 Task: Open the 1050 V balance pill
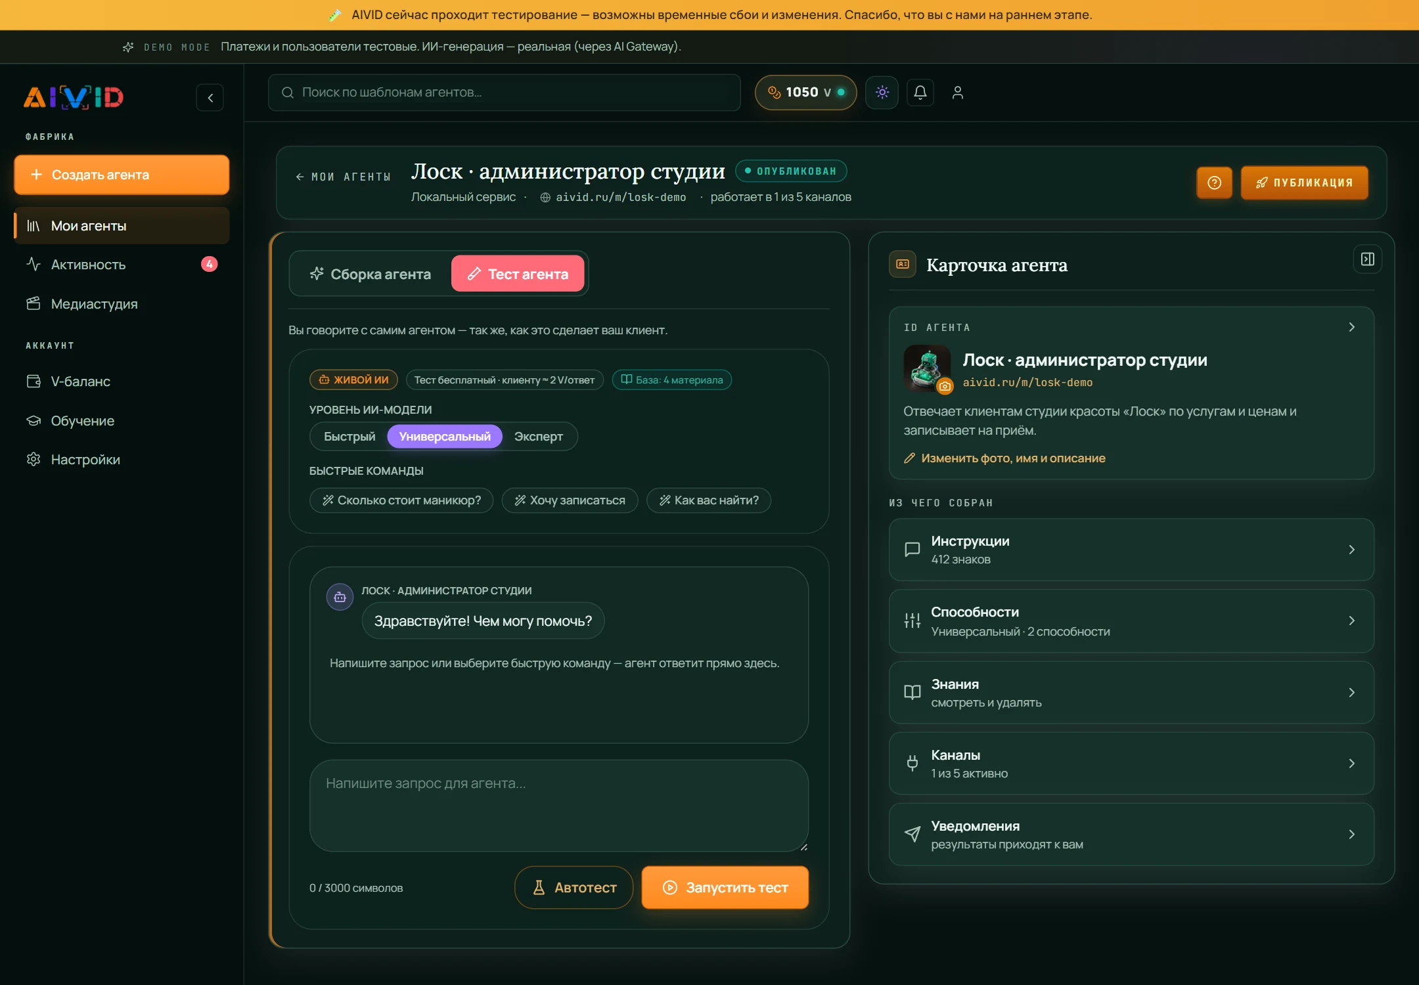[x=806, y=93]
